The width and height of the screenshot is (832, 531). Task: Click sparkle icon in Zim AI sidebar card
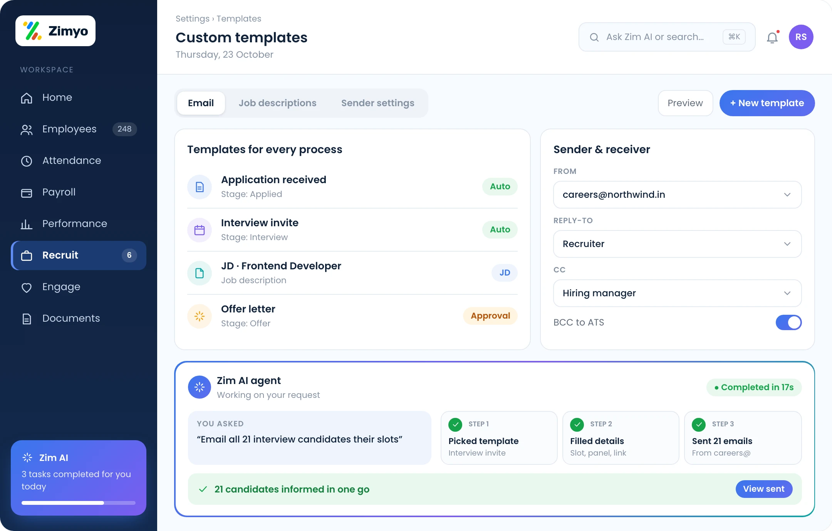pos(27,458)
